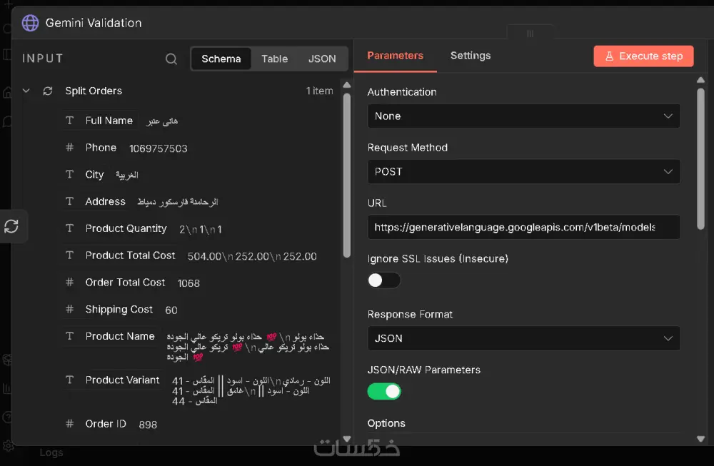Click the Options section heading

(386, 423)
